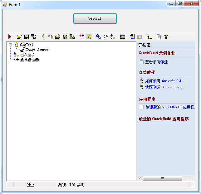Image resolution: width=201 pixels, height=194 pixels.
Task: Select the 已发送项 tree item
Action: [28, 55]
